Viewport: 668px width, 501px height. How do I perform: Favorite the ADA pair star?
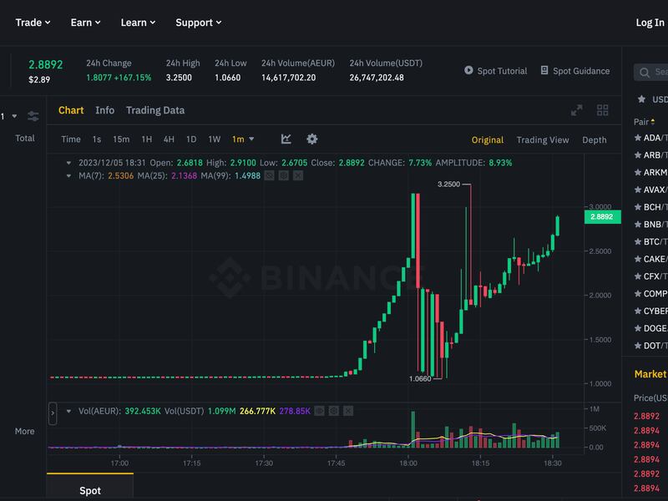638,138
